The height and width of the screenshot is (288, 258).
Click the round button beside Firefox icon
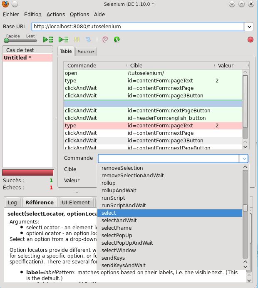(x=15, y=4)
